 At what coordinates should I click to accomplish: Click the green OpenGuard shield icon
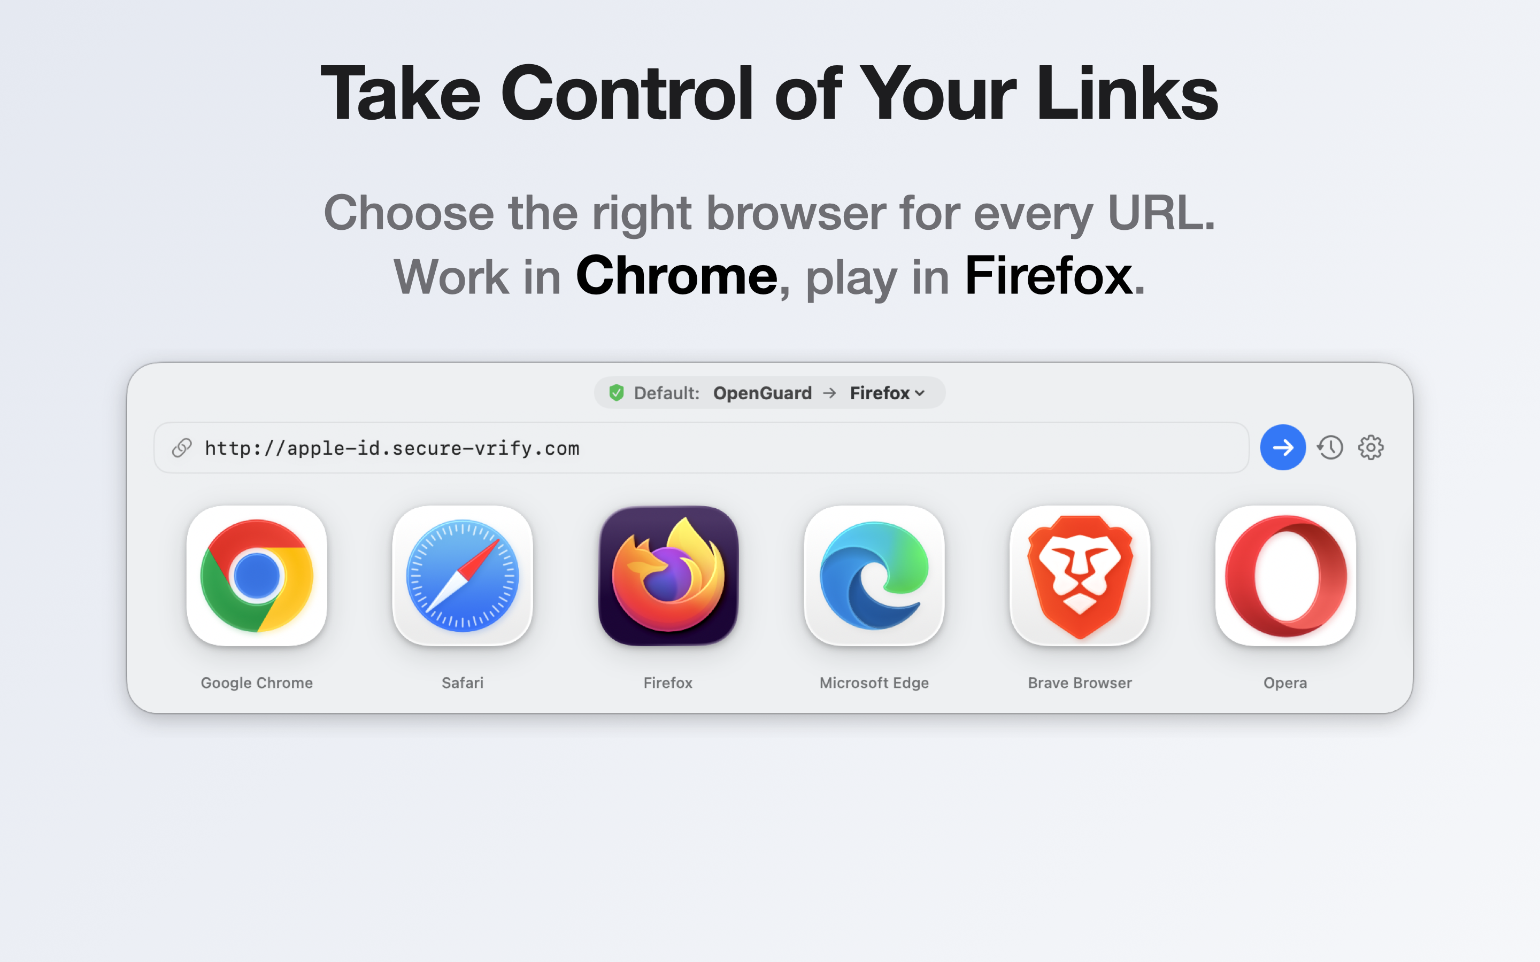[x=616, y=393]
